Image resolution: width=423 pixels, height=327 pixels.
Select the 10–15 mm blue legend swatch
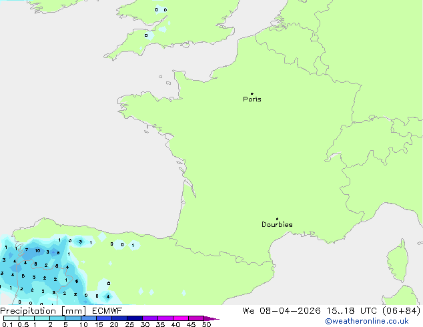pos(88,318)
